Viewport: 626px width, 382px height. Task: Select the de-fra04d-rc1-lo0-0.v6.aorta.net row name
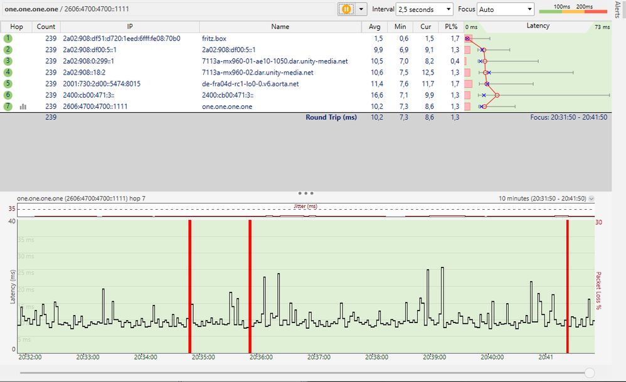click(250, 84)
